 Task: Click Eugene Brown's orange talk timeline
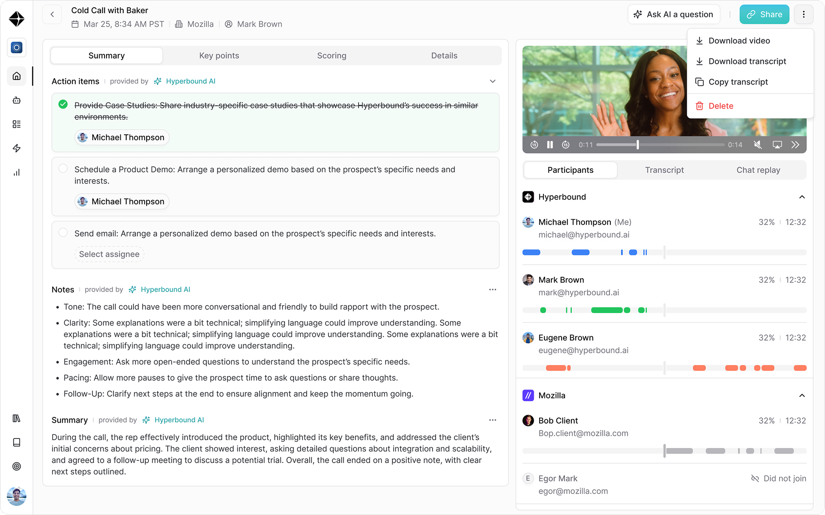pos(664,368)
